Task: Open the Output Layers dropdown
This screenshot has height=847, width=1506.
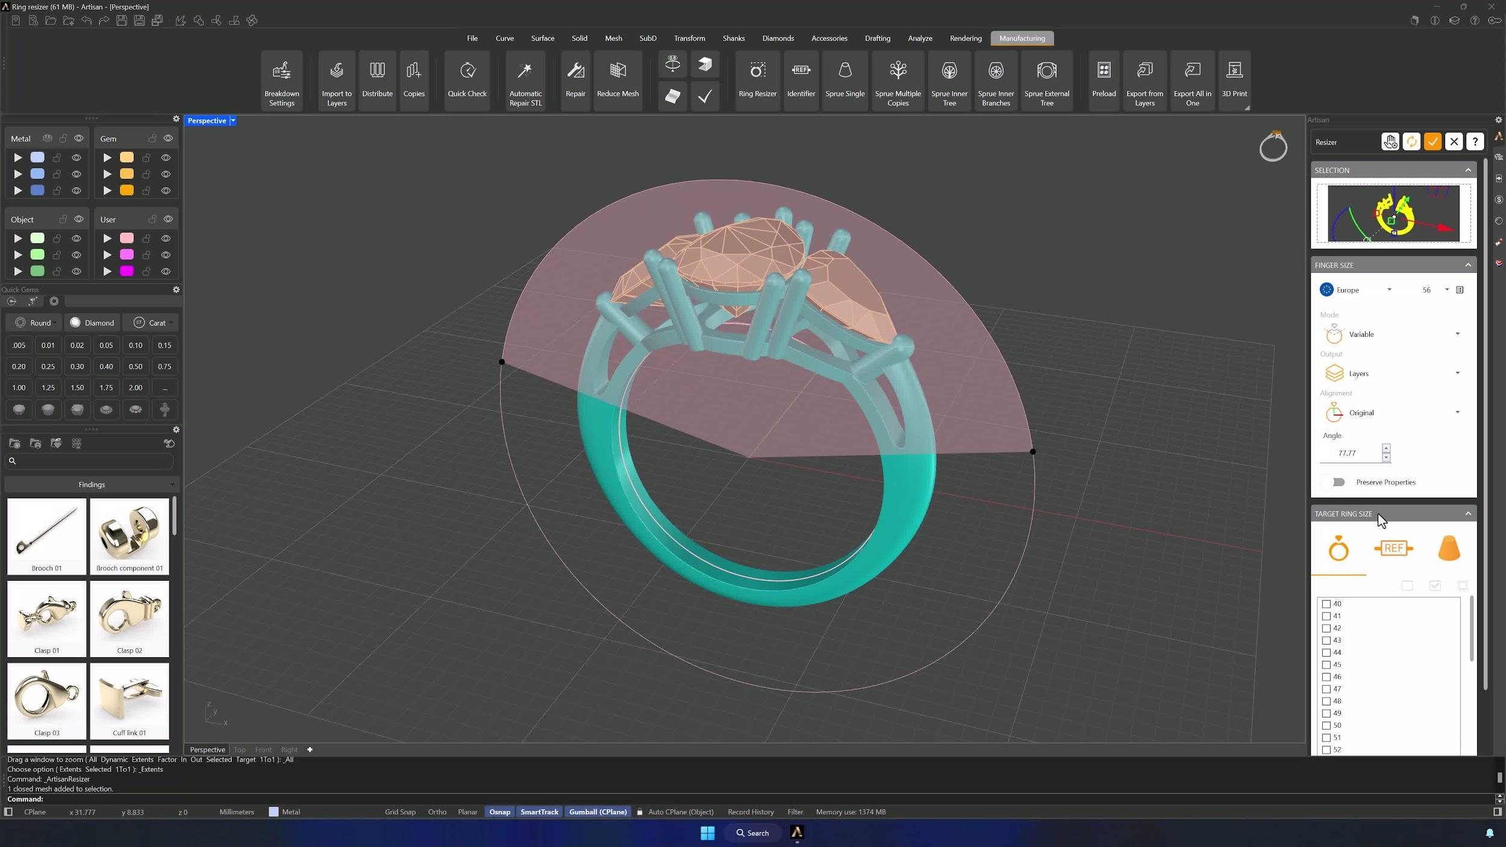Action: [1392, 373]
